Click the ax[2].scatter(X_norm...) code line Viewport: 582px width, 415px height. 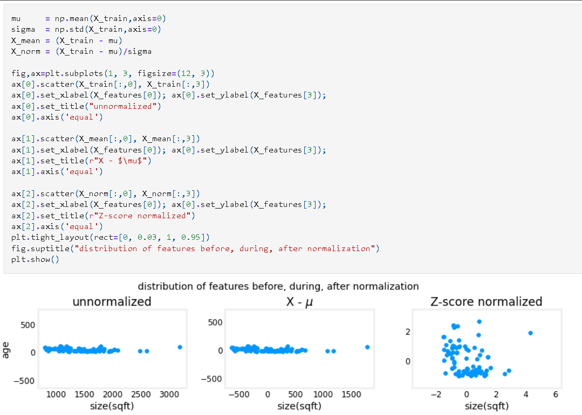point(105,193)
